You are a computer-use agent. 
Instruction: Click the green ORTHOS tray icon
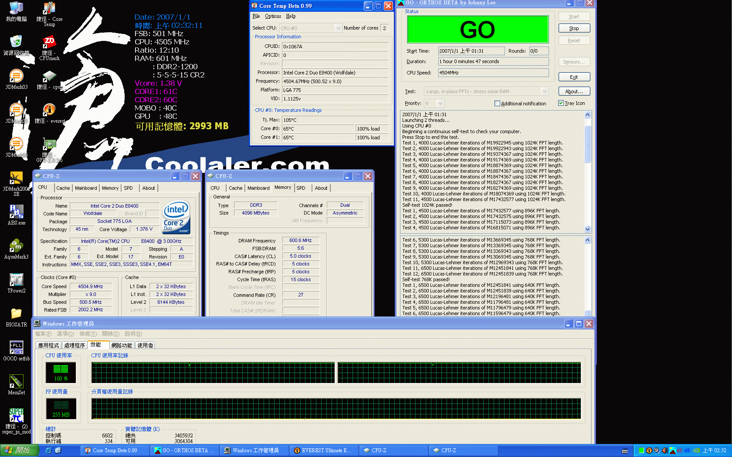click(x=641, y=450)
